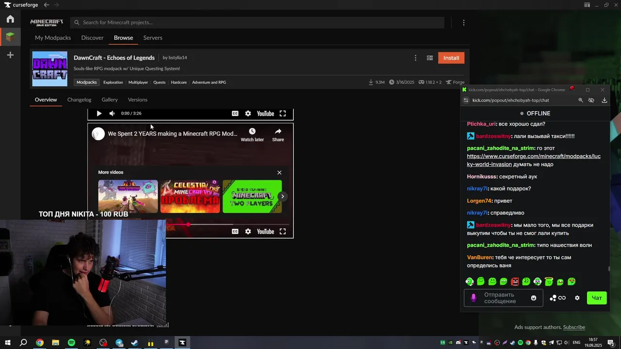The height and width of the screenshot is (349, 621).
Task: Open Steam from the taskbar
Action: [x=135, y=343]
